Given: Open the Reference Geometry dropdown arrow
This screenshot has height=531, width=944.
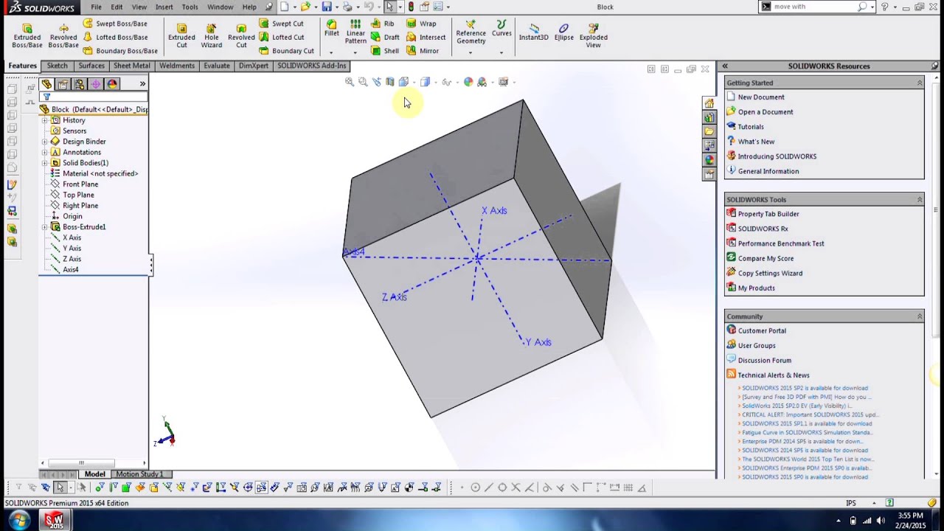Looking at the screenshot, I should pyautogui.click(x=471, y=52).
